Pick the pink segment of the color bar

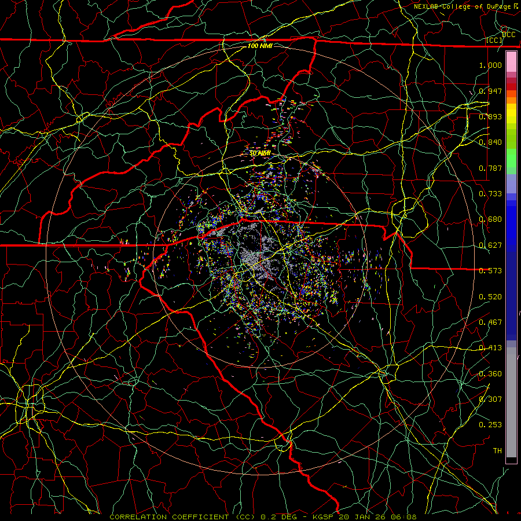click(x=511, y=62)
